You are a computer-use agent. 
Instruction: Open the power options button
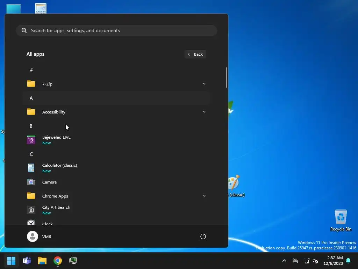click(203, 236)
